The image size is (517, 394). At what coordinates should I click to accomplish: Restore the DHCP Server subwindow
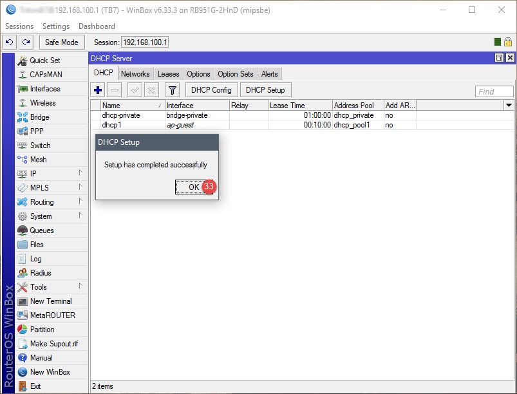pyautogui.click(x=499, y=58)
